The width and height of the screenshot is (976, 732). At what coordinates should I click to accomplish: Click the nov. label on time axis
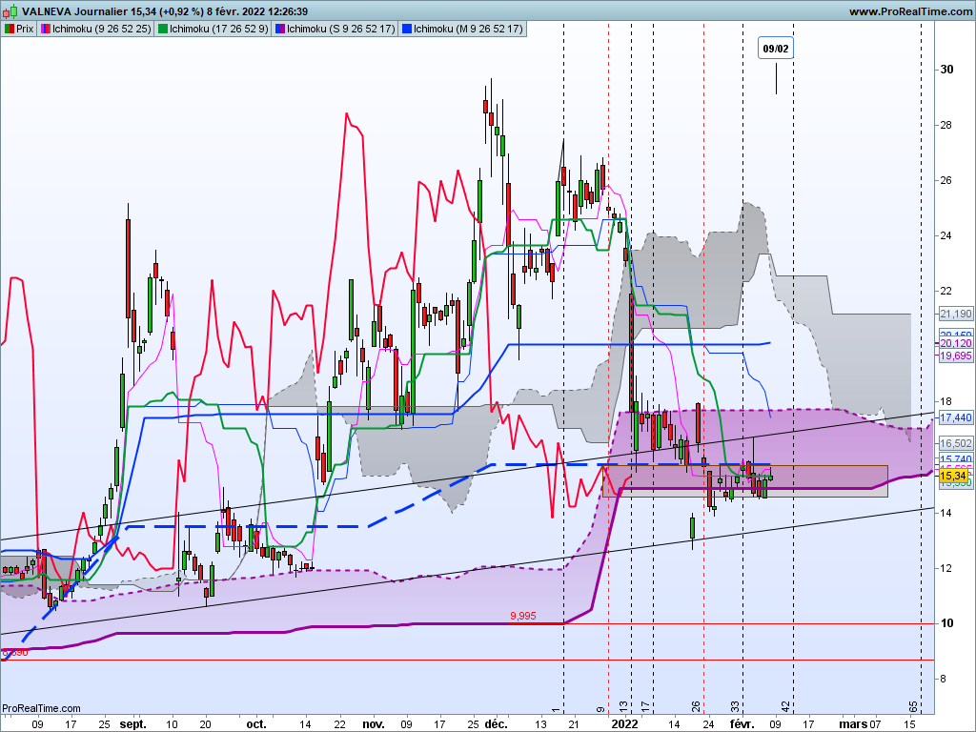pos(374,724)
